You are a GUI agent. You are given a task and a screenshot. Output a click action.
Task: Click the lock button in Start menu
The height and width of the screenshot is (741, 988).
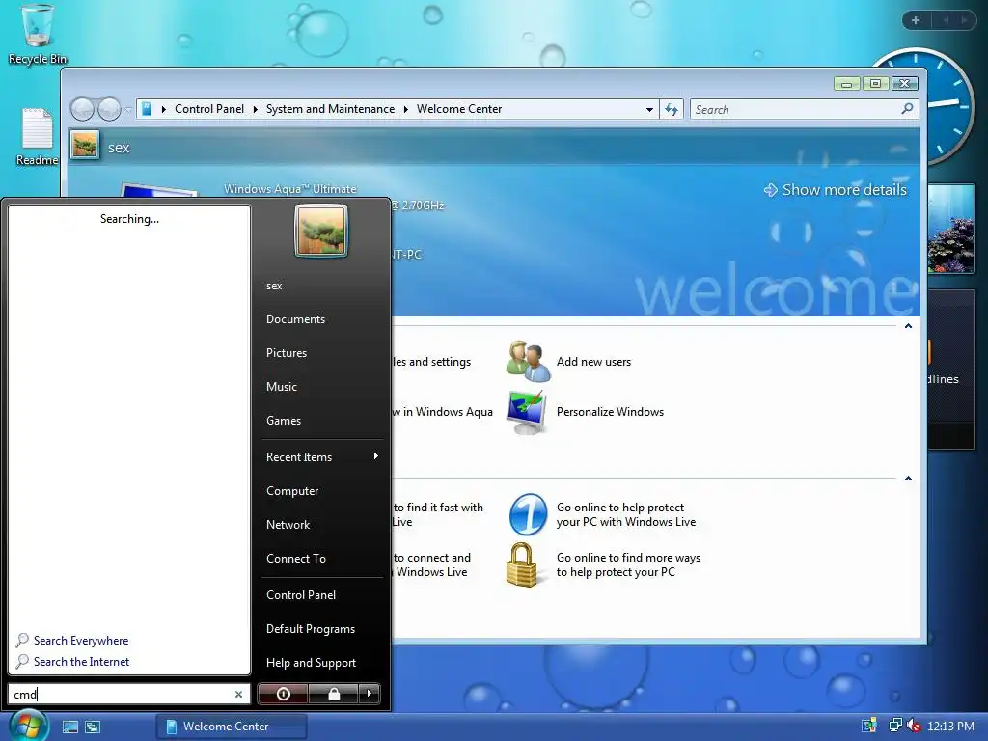click(333, 694)
